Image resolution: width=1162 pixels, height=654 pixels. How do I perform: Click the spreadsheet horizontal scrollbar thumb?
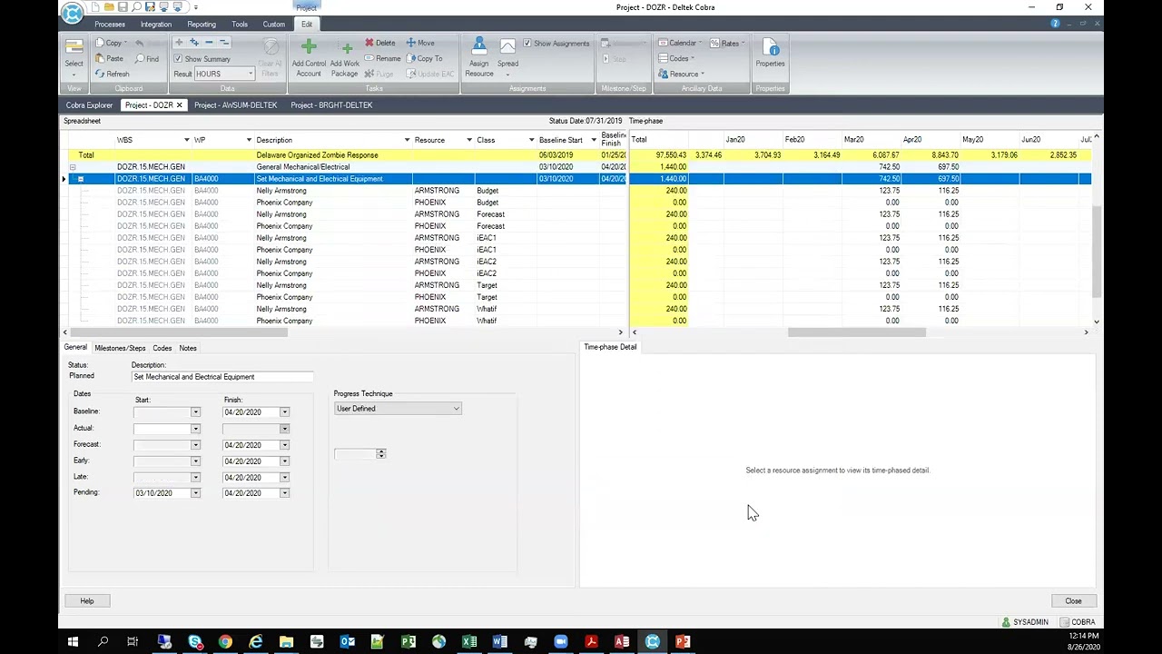tap(178, 332)
